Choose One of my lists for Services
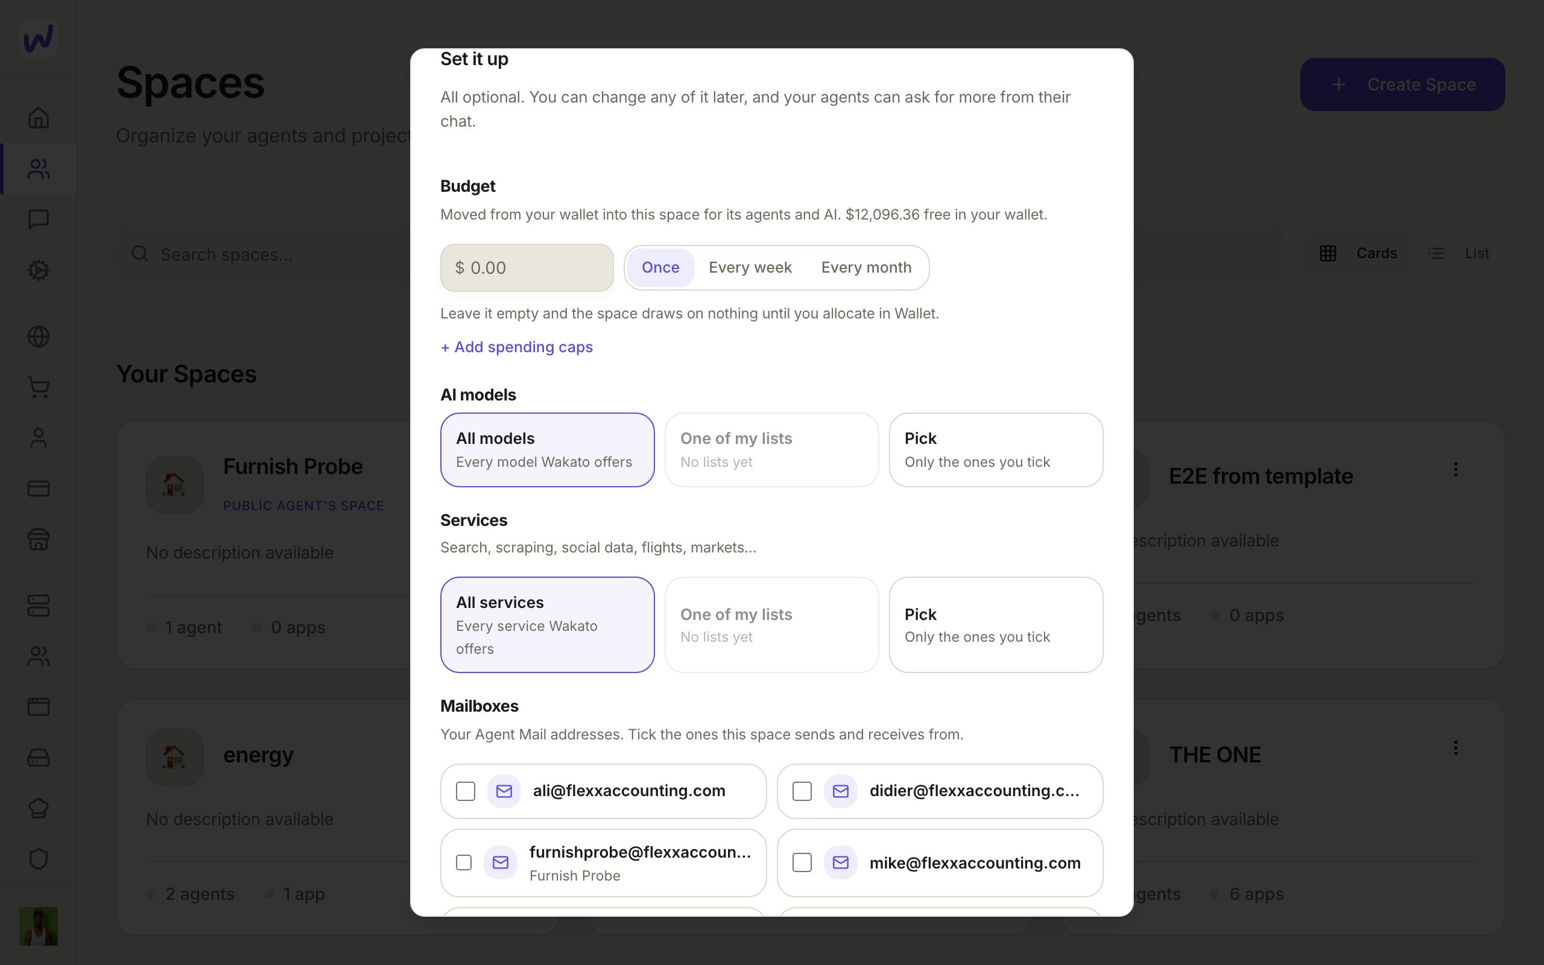 [771, 625]
